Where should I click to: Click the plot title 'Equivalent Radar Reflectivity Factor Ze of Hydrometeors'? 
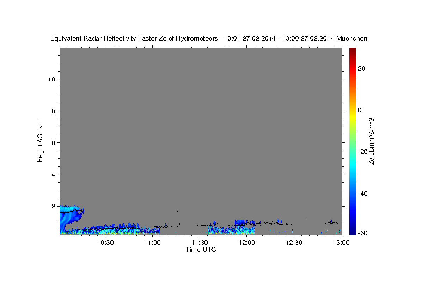coord(134,38)
